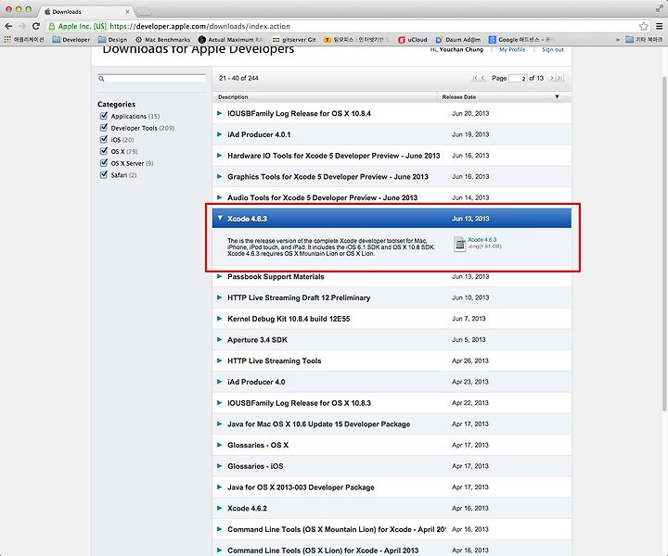
Task: Open gitserver Git bookmark
Action: (294, 40)
